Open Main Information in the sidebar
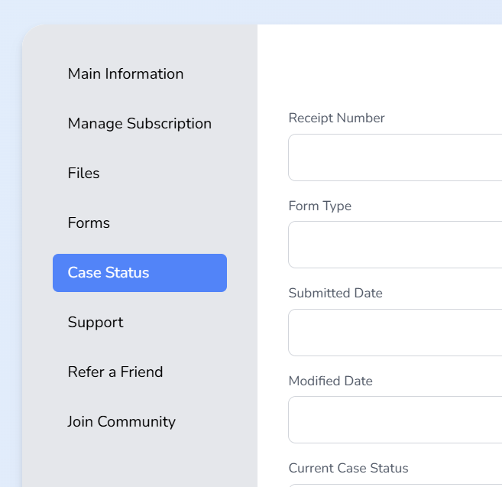502x487 pixels. [125, 74]
